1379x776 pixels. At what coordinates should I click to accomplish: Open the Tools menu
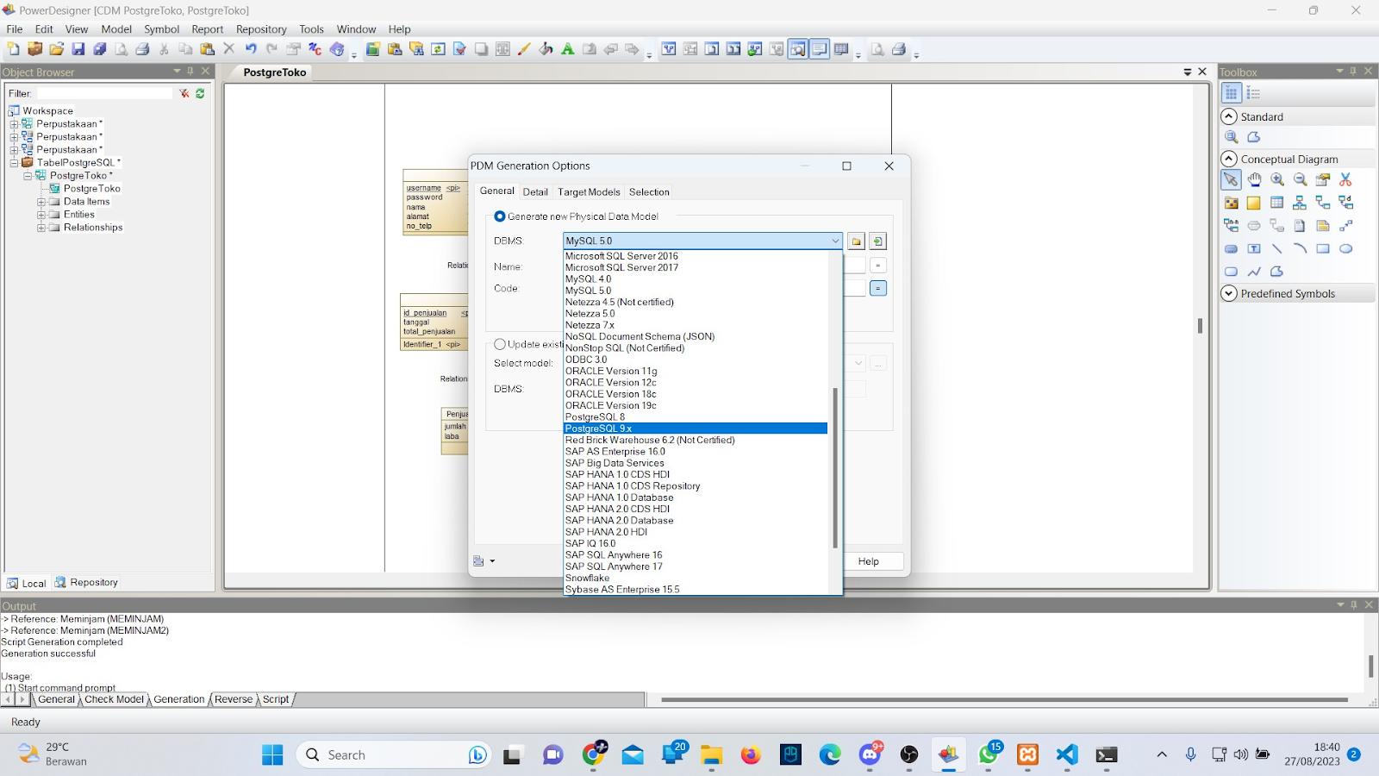311,29
